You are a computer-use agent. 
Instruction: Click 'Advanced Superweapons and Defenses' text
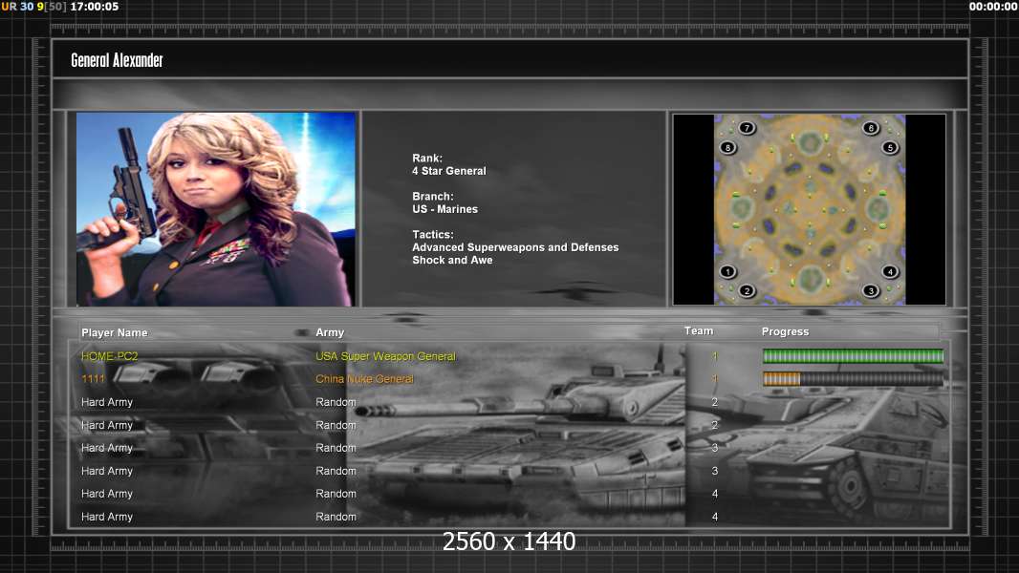tap(515, 247)
